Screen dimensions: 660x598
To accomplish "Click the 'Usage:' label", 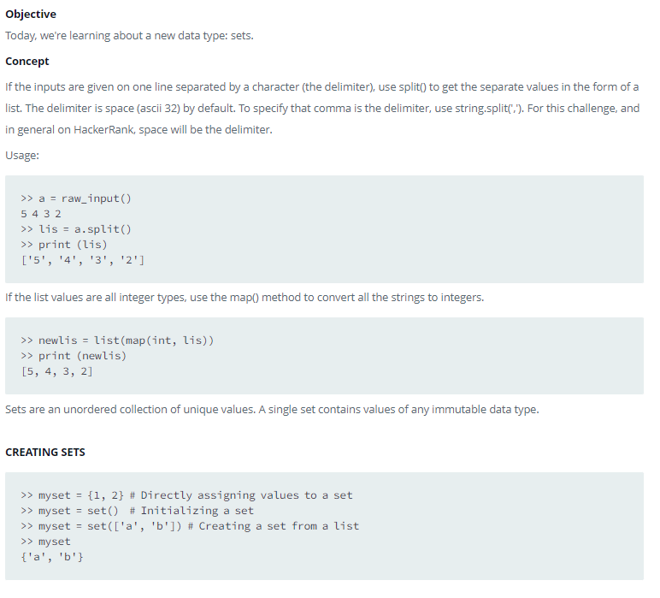I will click(22, 156).
